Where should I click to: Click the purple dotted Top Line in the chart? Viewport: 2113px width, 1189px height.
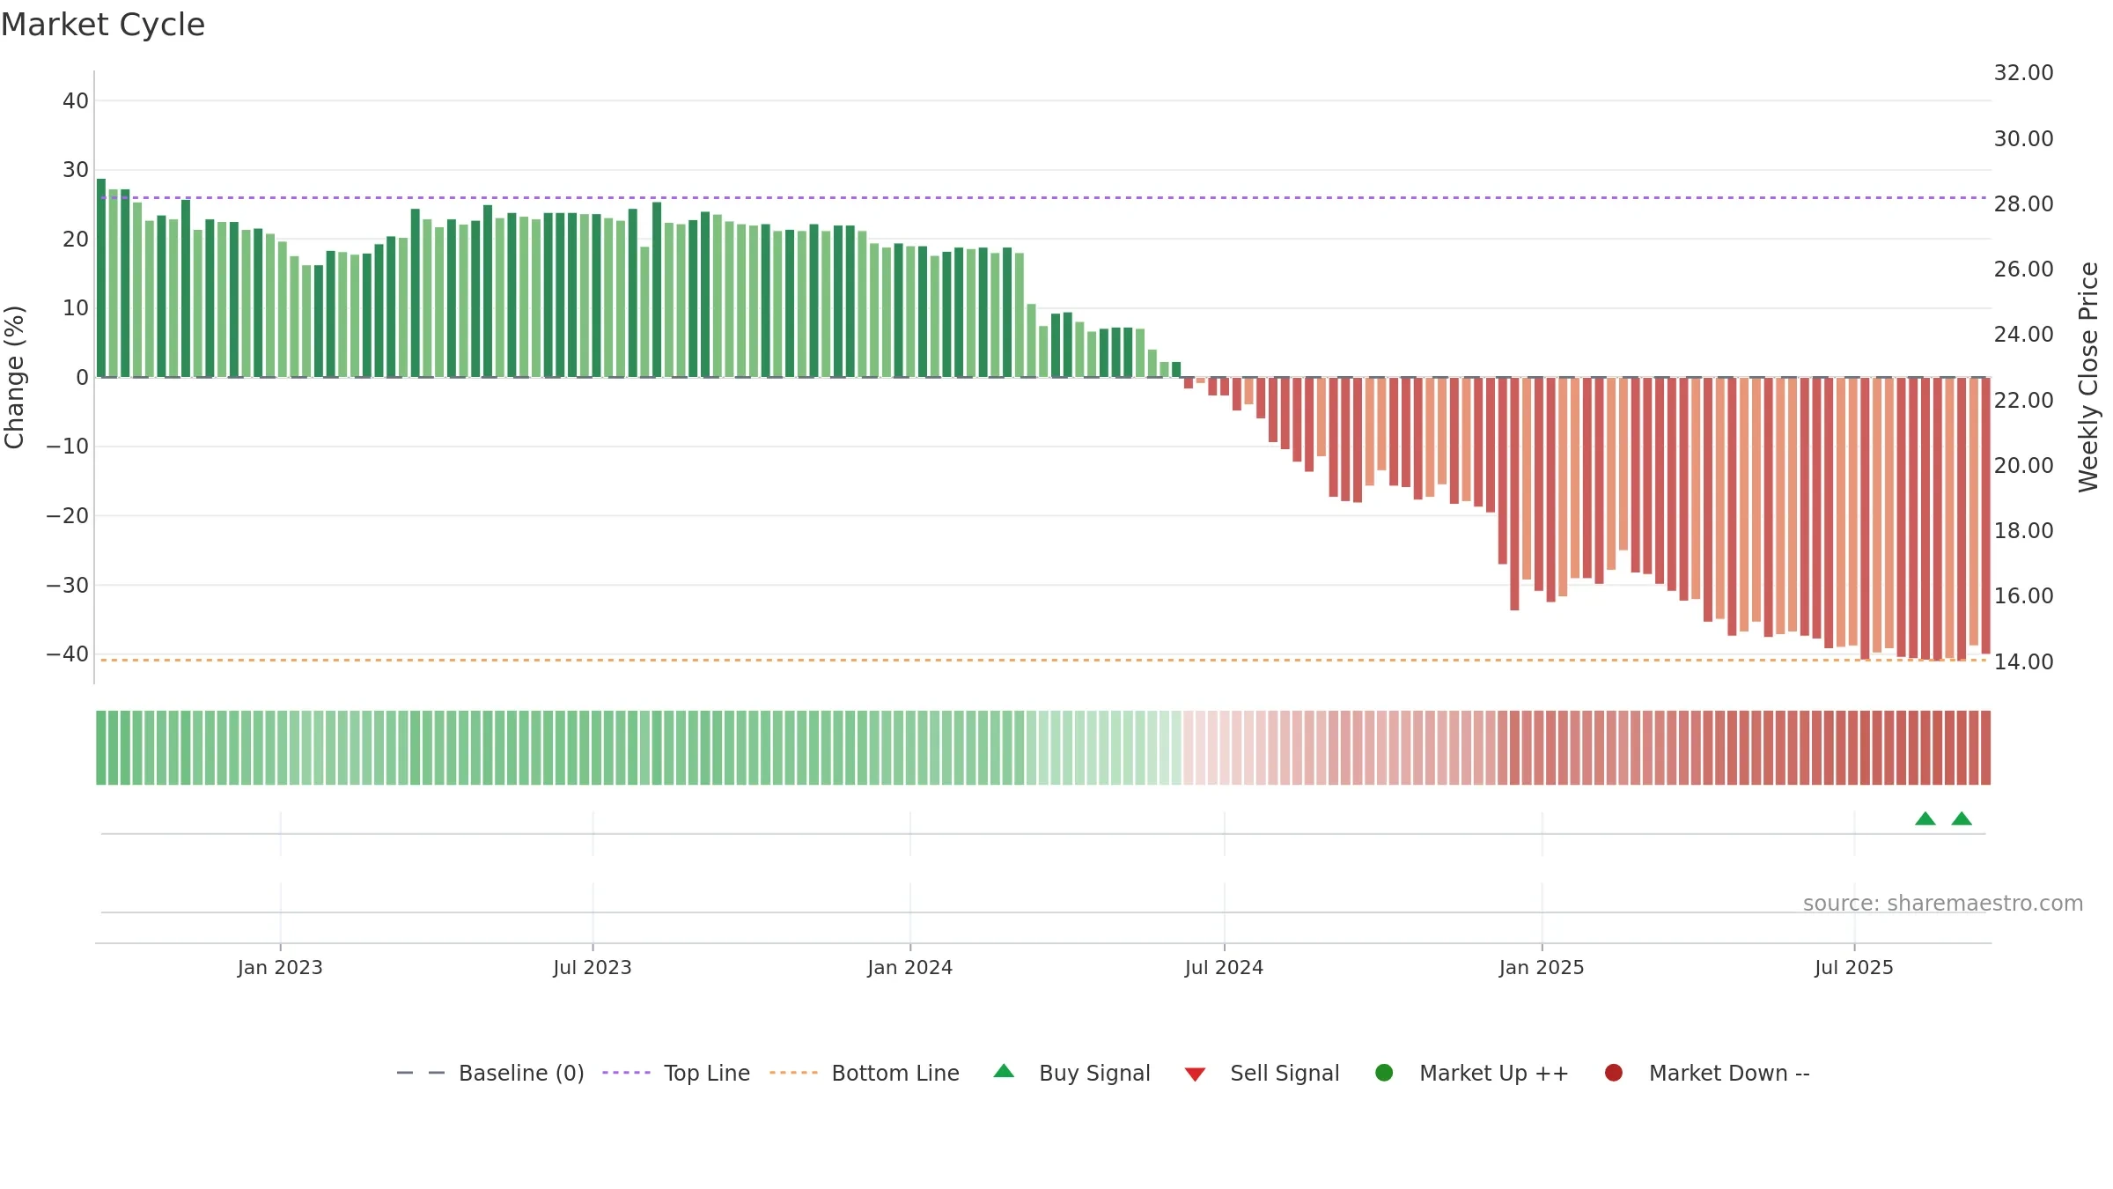[1043, 197]
